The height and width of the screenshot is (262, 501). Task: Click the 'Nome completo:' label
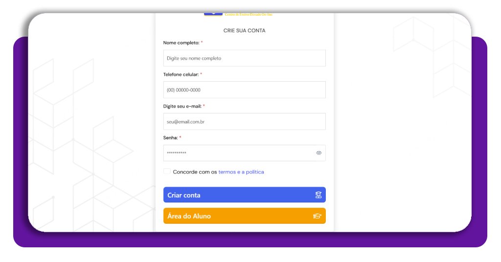coord(181,43)
